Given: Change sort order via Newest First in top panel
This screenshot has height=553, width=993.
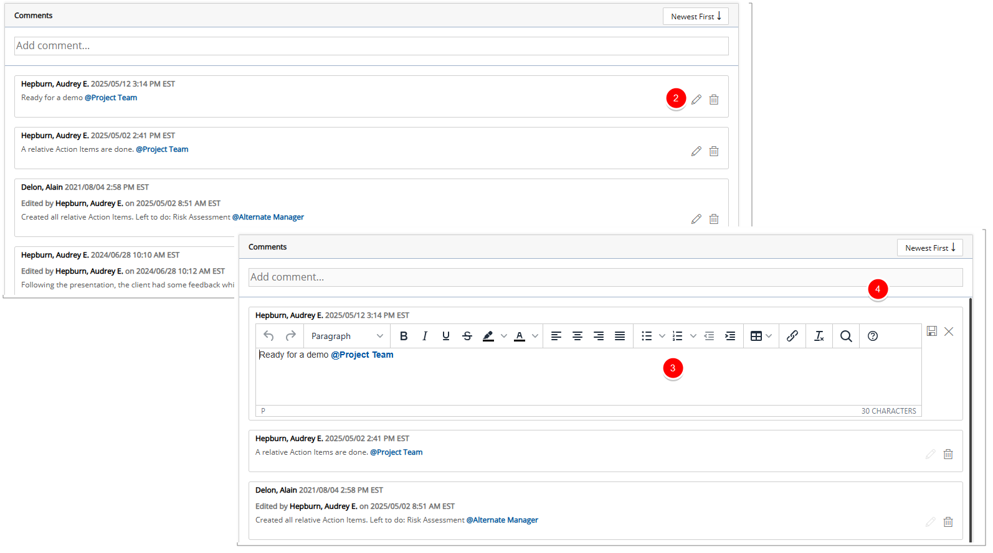Looking at the screenshot, I should (x=696, y=16).
